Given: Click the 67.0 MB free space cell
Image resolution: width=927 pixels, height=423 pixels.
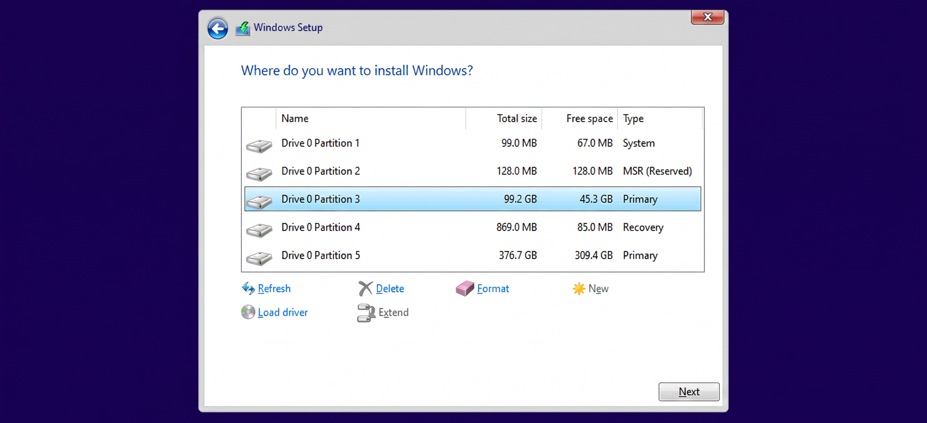Looking at the screenshot, I should pyautogui.click(x=595, y=143).
